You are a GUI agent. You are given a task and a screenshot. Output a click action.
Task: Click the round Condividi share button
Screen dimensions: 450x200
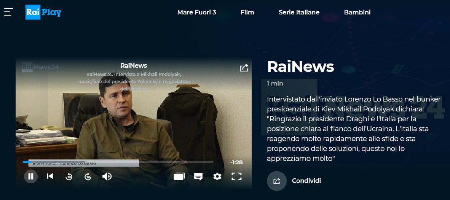pos(277,181)
